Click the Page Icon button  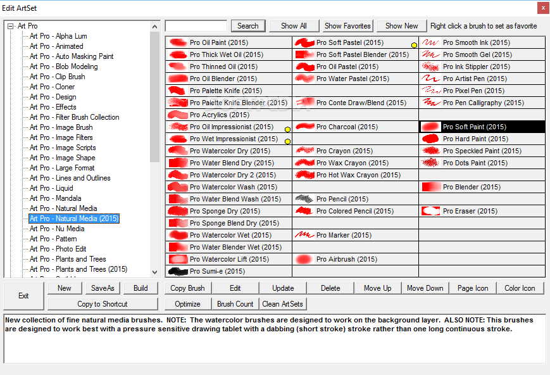[x=473, y=288]
